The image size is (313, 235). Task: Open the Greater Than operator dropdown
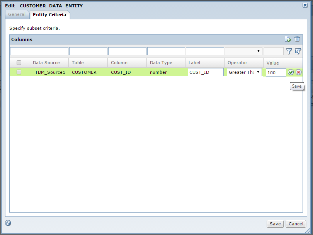[244, 72]
